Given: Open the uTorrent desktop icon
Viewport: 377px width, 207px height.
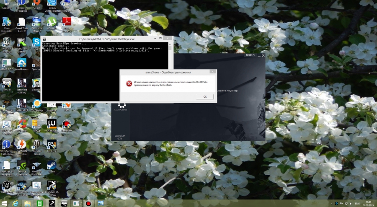Looking at the screenshot, I should pos(52,23).
